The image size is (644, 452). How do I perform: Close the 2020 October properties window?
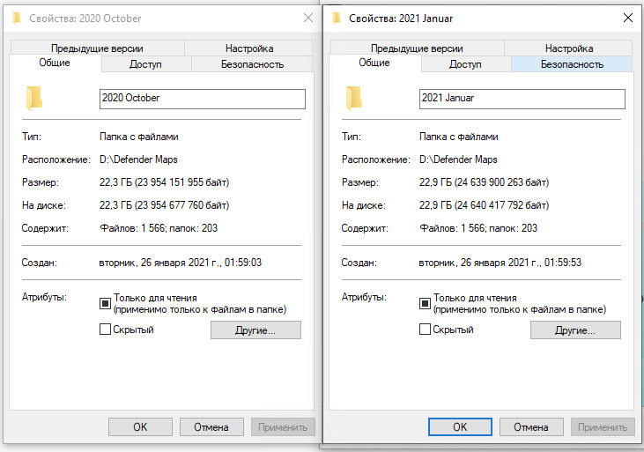pyautogui.click(x=307, y=18)
